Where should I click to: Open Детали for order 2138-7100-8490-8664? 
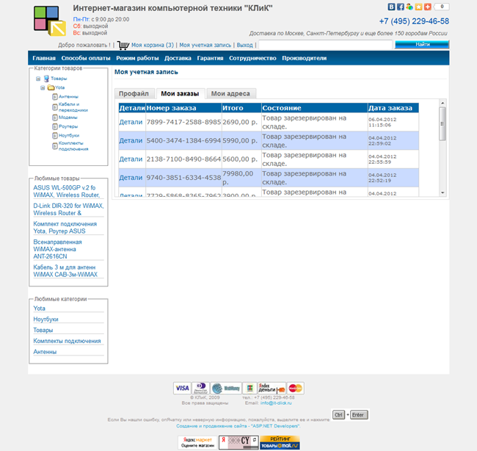click(131, 159)
